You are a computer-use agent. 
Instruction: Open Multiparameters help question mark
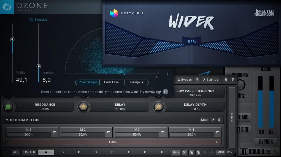(x=213, y=120)
